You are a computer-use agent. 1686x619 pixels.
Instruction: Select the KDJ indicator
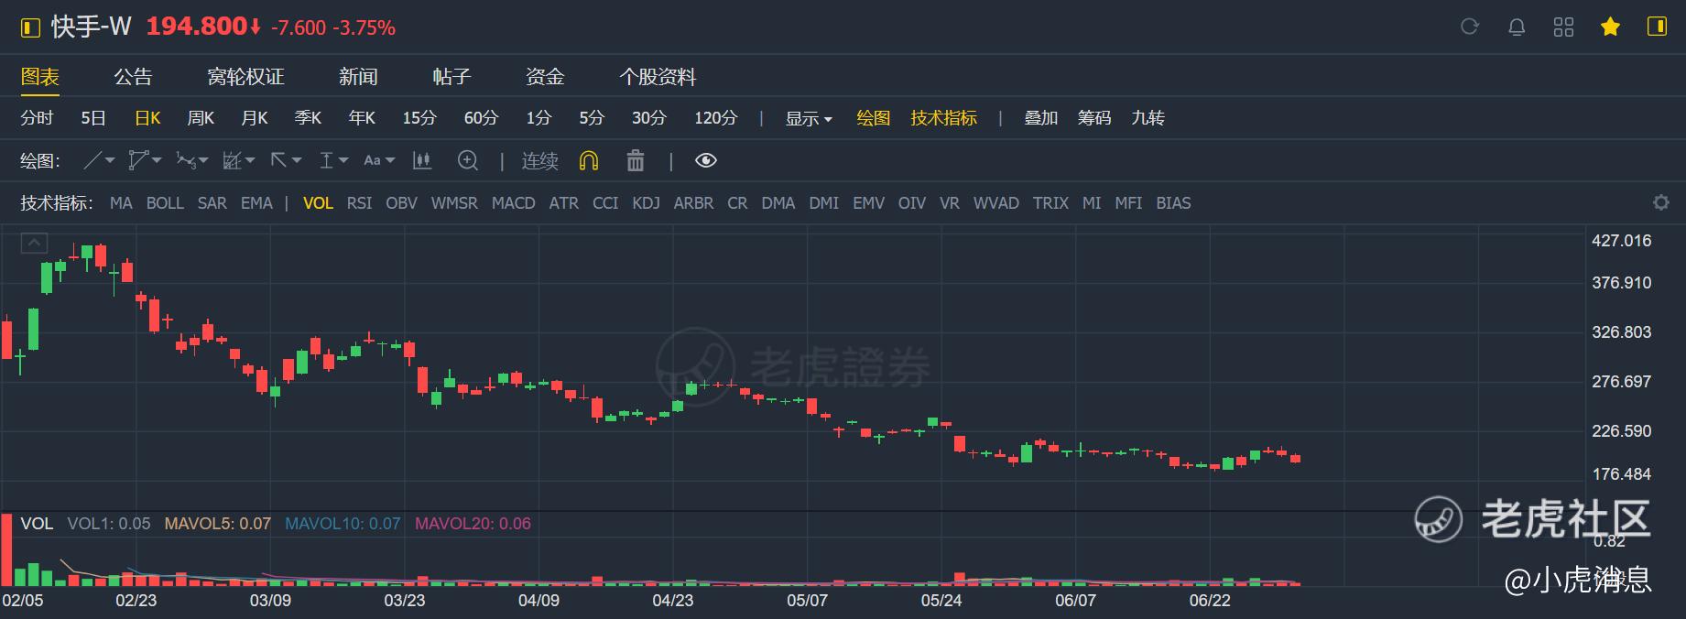[x=646, y=203]
